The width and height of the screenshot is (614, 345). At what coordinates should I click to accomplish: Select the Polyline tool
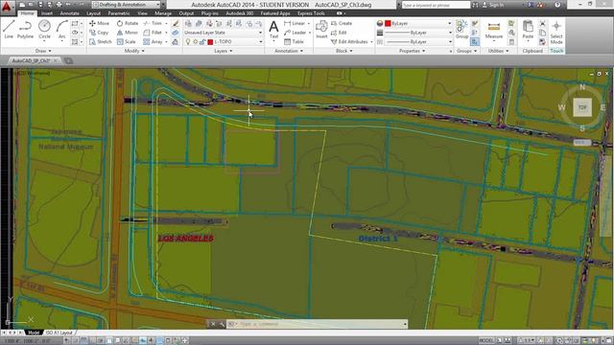click(25, 30)
